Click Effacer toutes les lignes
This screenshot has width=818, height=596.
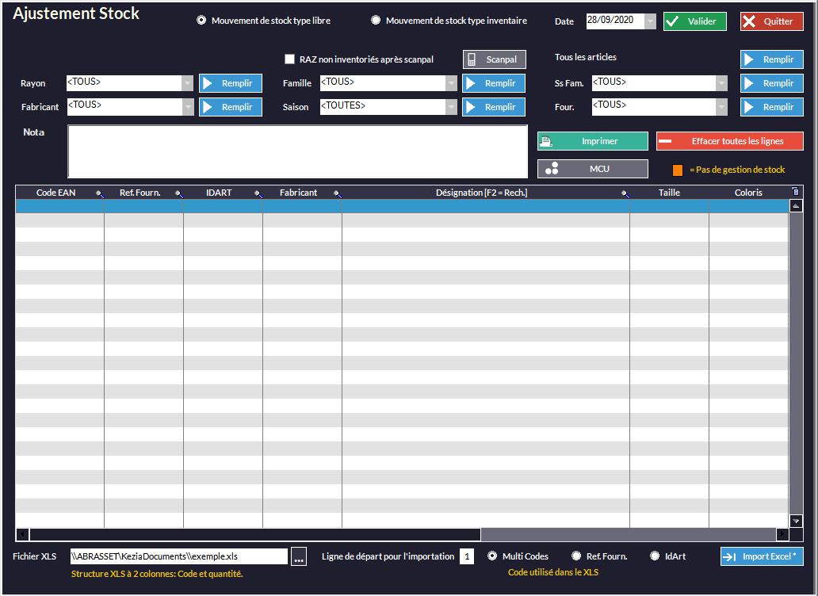coord(729,141)
